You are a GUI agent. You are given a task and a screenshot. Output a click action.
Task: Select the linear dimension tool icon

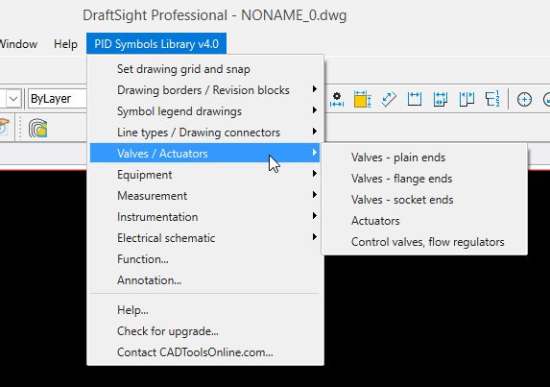point(415,99)
